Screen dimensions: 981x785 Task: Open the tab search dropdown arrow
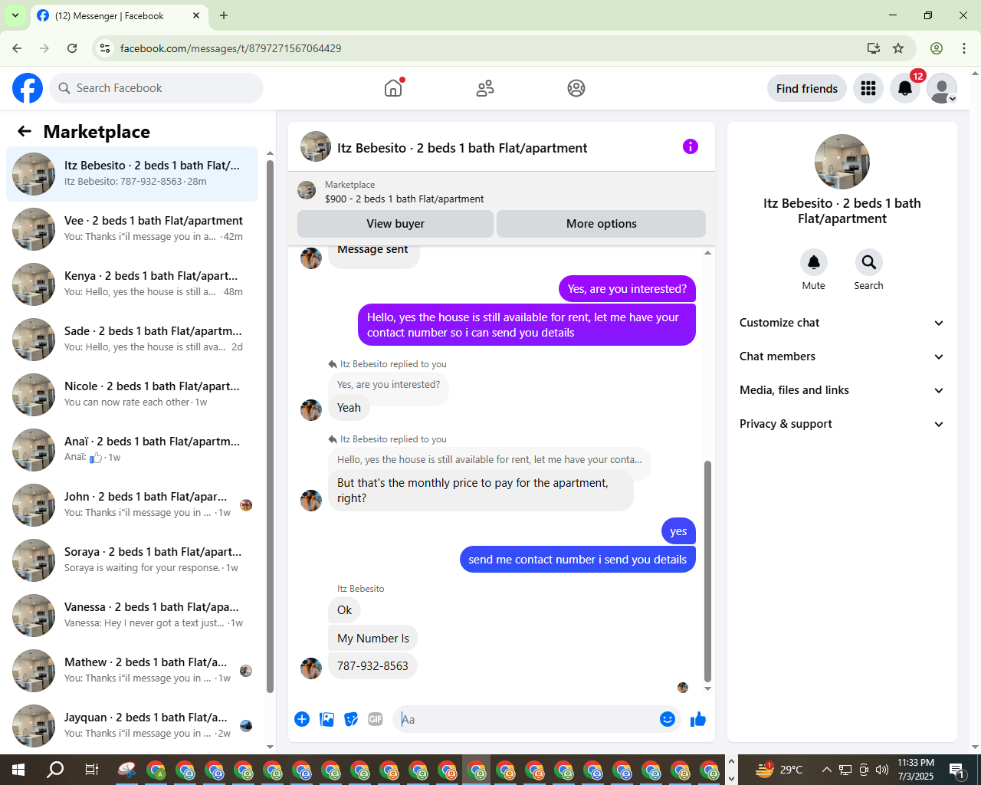pos(15,15)
